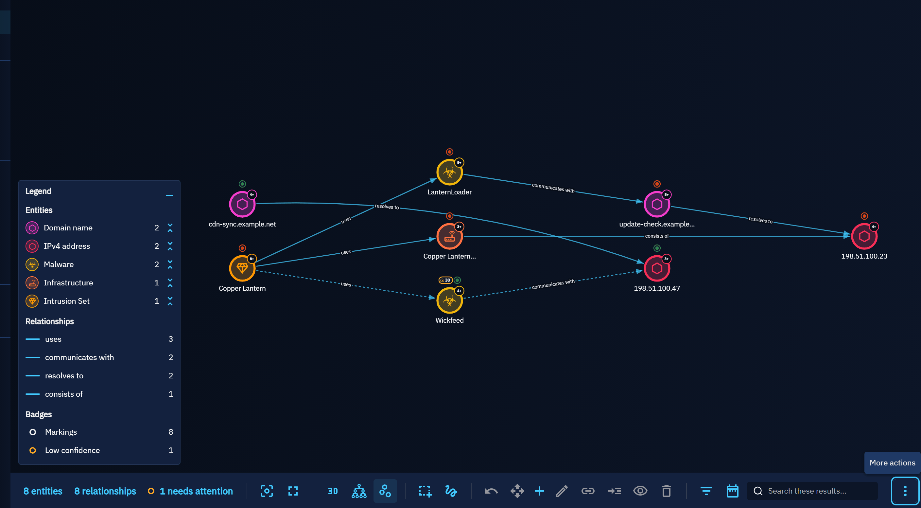921x508 pixels.
Task: Click the 8 entities link
Action: click(43, 491)
